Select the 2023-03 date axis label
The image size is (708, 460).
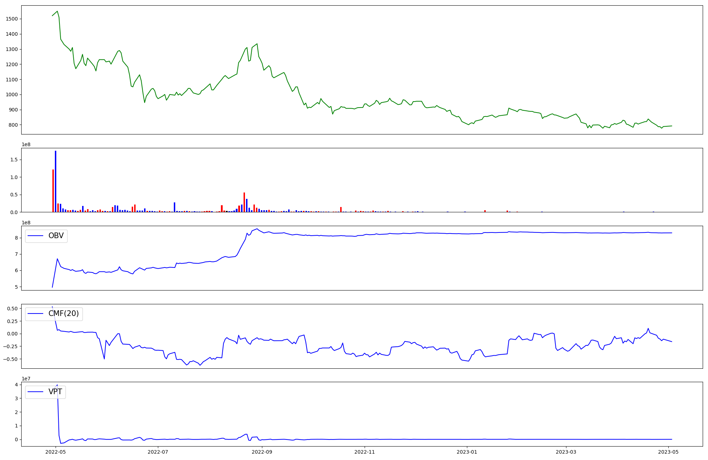(566, 452)
